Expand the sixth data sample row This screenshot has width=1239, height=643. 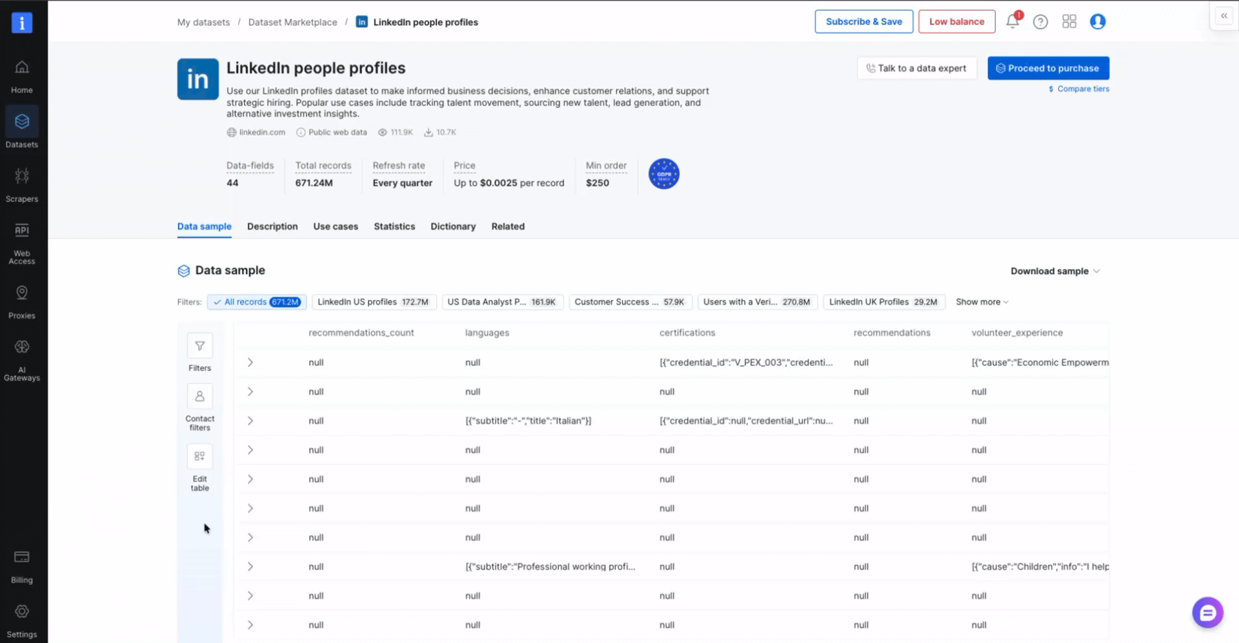click(x=250, y=508)
